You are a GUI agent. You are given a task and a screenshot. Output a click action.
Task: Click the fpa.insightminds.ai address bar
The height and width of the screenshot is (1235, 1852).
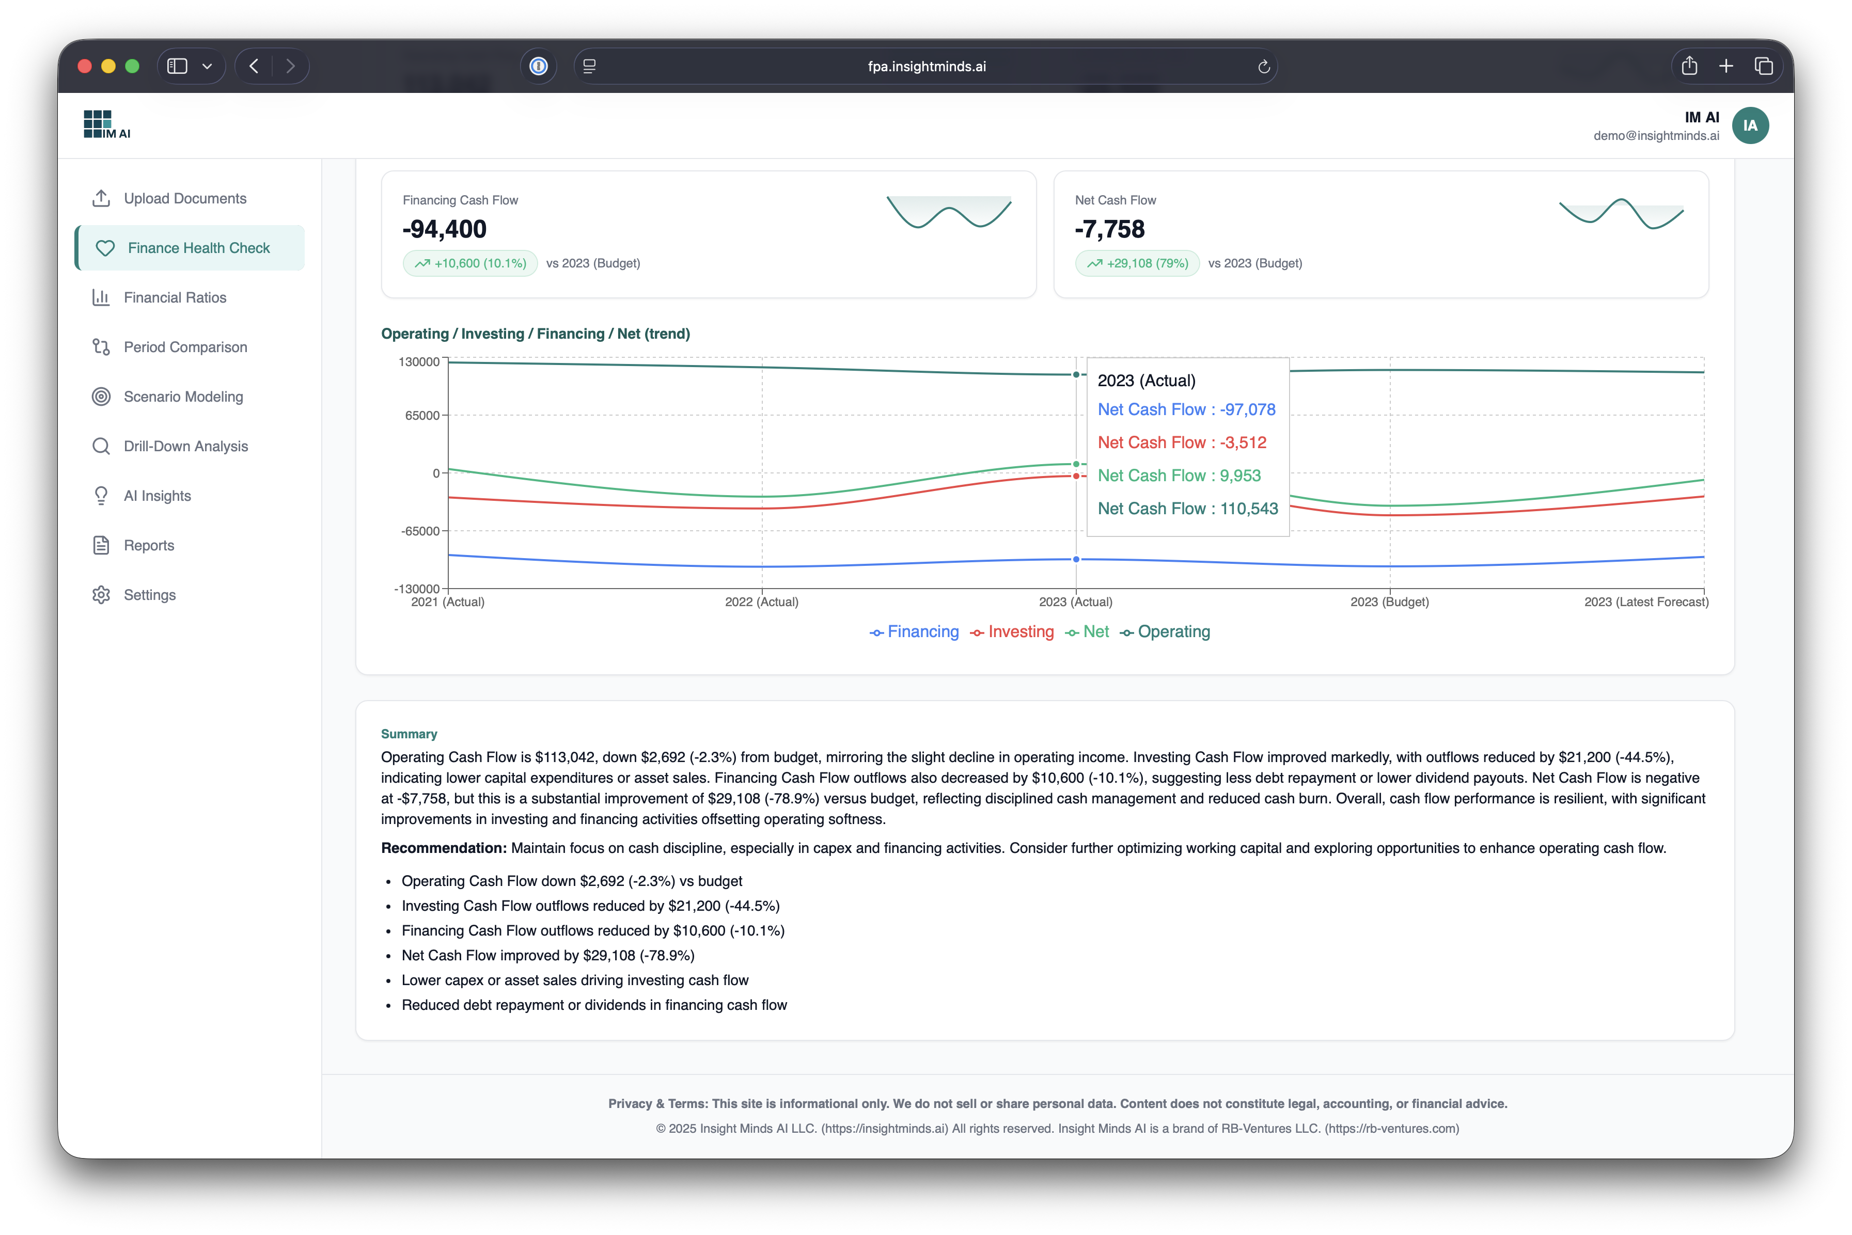tap(927, 67)
